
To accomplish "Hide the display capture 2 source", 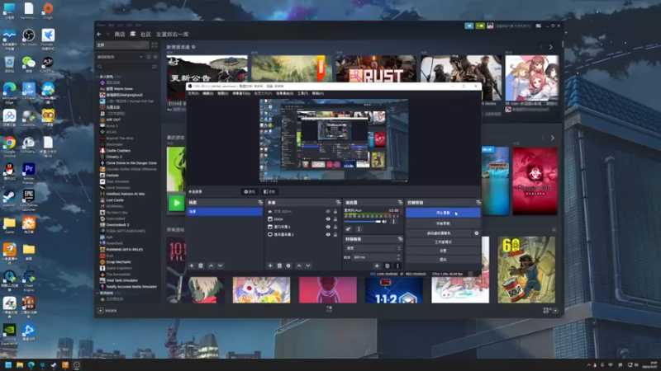I will (328, 234).
